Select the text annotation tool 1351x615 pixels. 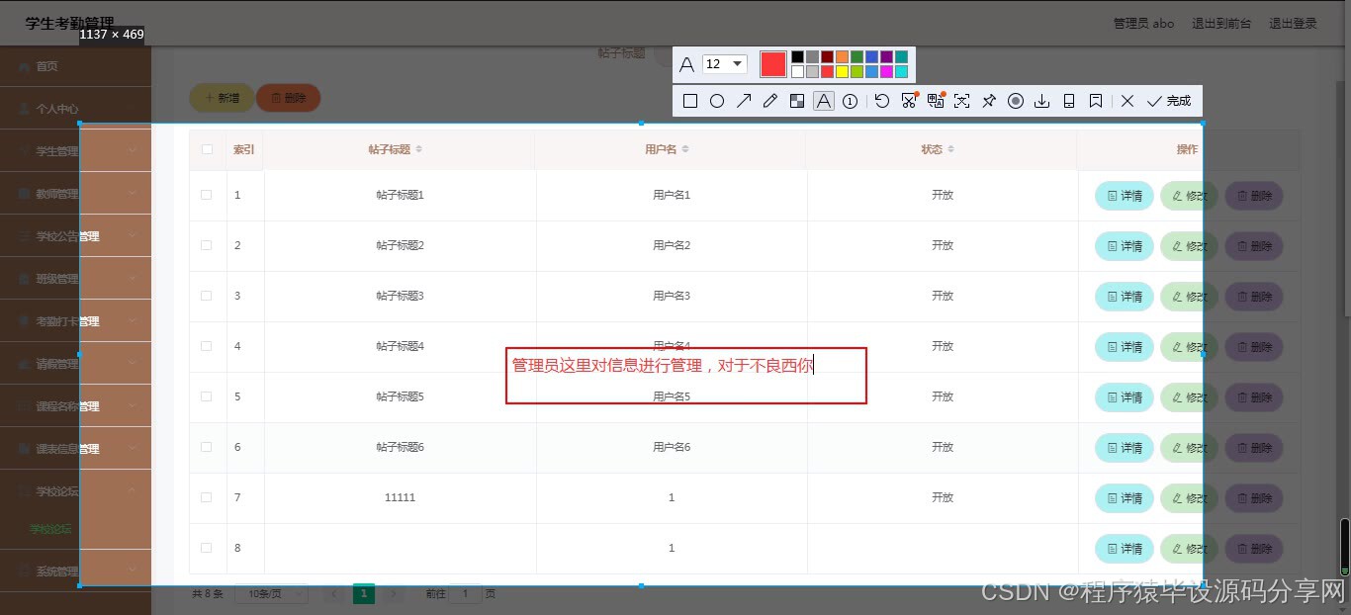click(x=824, y=101)
